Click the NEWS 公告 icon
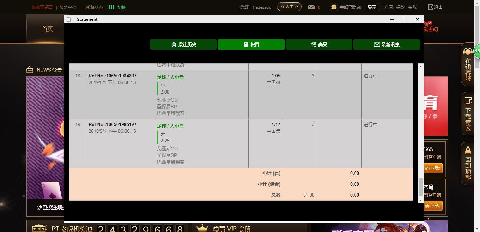This screenshot has height=232, width=480. point(30,69)
